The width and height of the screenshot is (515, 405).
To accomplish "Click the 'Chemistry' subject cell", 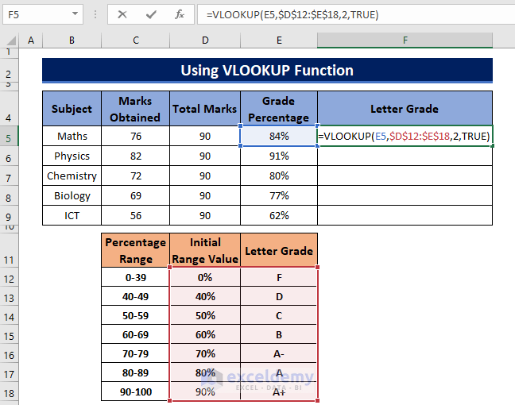I will click(72, 176).
